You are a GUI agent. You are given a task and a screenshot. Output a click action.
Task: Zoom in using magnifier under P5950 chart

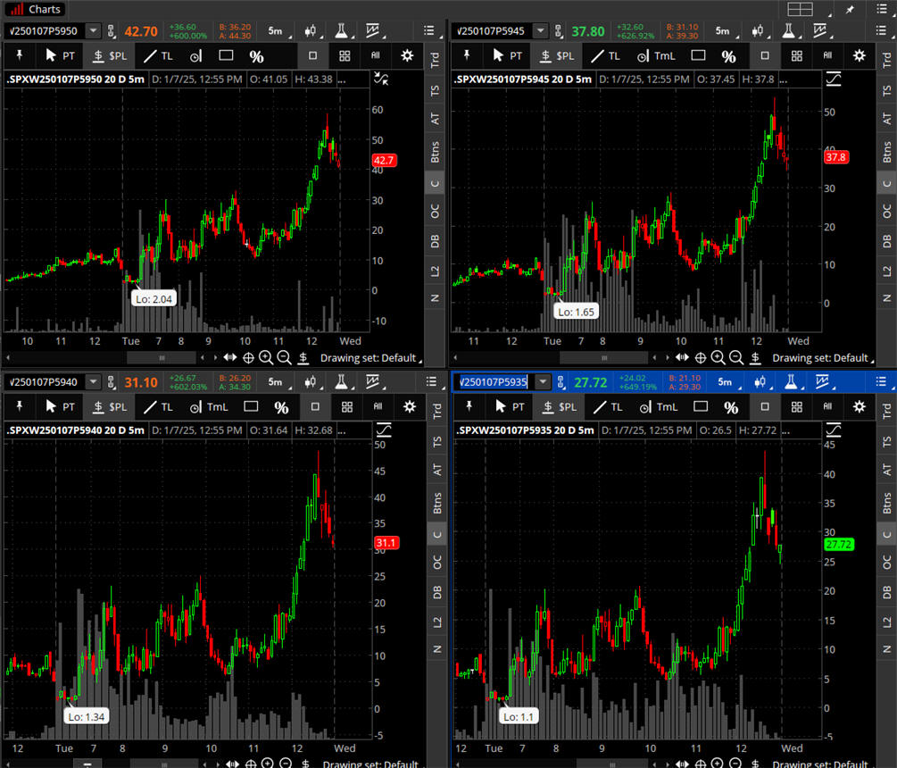[x=266, y=358]
